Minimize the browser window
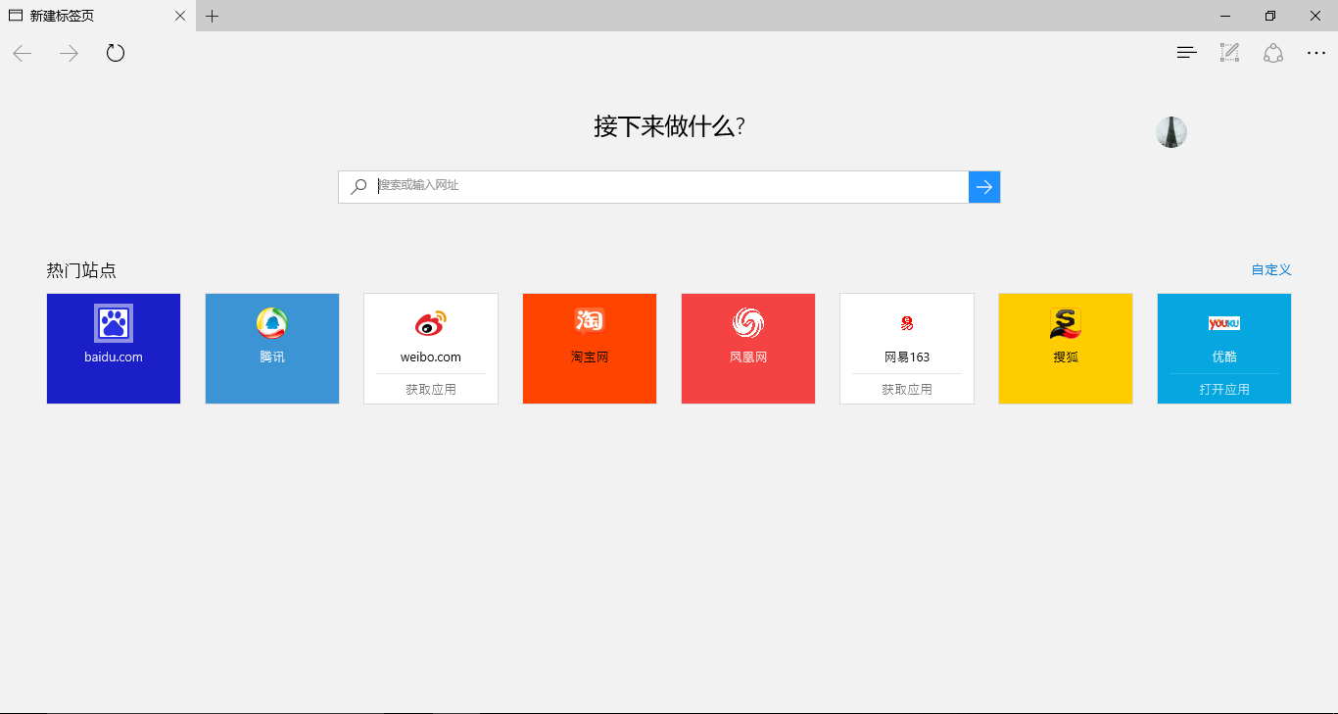This screenshot has height=714, width=1338. point(1225,16)
